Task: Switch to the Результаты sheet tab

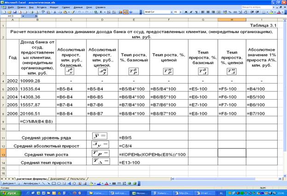Action: [77, 178]
